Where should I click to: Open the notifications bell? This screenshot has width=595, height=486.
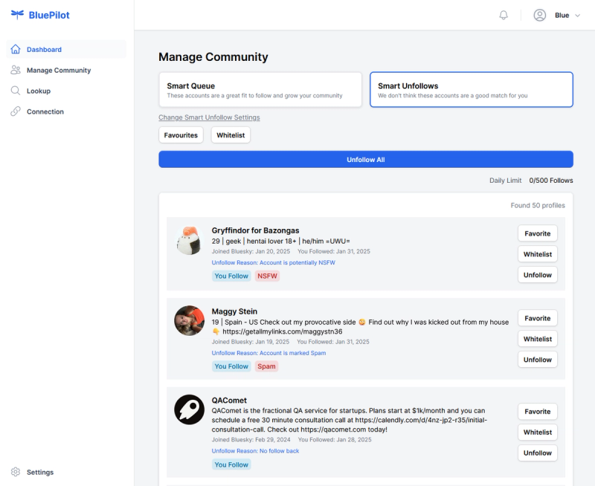pyautogui.click(x=504, y=15)
